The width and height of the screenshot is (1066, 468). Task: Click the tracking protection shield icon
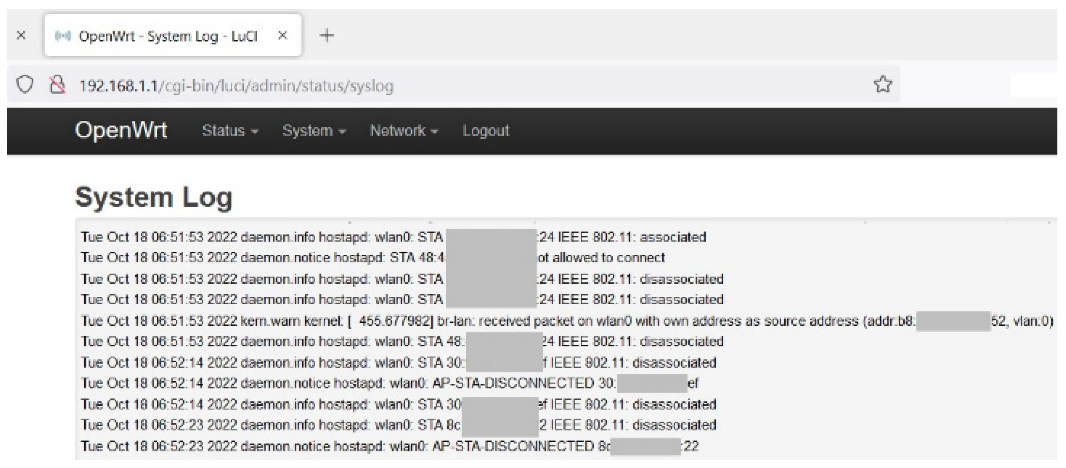click(25, 85)
